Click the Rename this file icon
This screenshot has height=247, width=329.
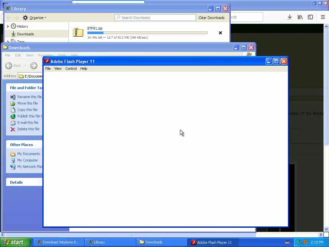[13, 97]
